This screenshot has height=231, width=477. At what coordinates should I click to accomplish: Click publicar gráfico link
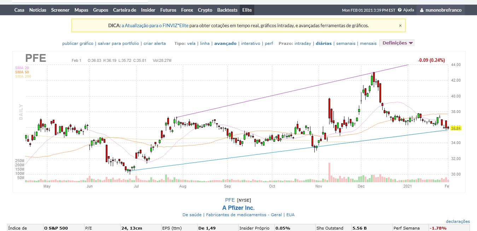pos(78,43)
